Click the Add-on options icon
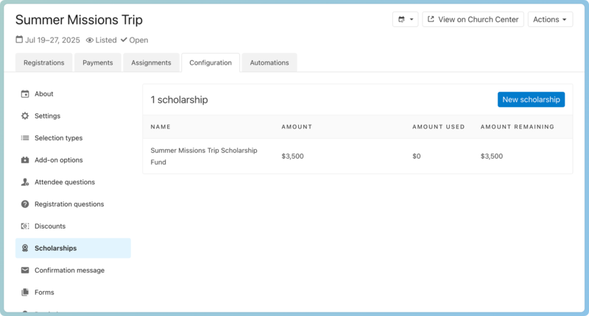589x316 pixels. click(x=25, y=160)
